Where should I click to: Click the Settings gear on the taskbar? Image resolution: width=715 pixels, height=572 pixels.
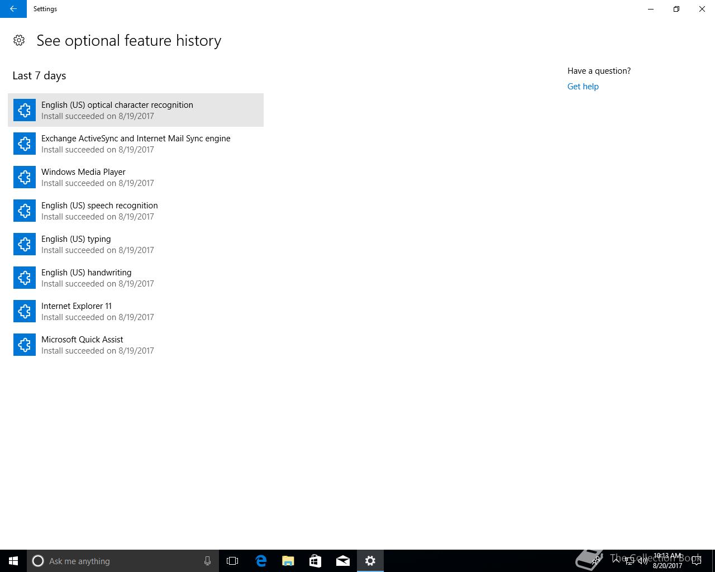point(370,561)
